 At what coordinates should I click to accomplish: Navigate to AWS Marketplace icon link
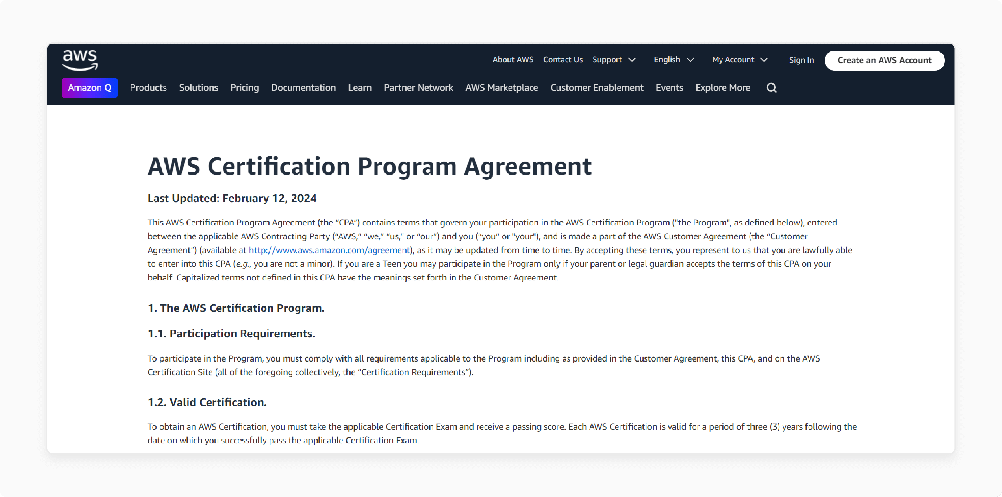[x=502, y=87]
